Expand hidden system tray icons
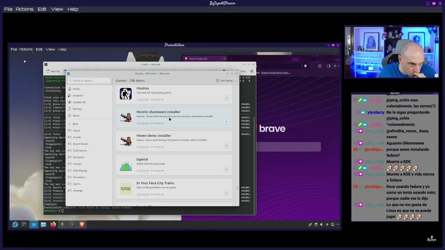This screenshot has width=445, height=250. (x=338, y=224)
